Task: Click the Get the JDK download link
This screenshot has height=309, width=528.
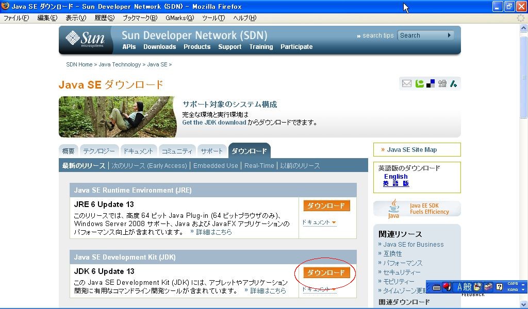Action: [x=214, y=123]
